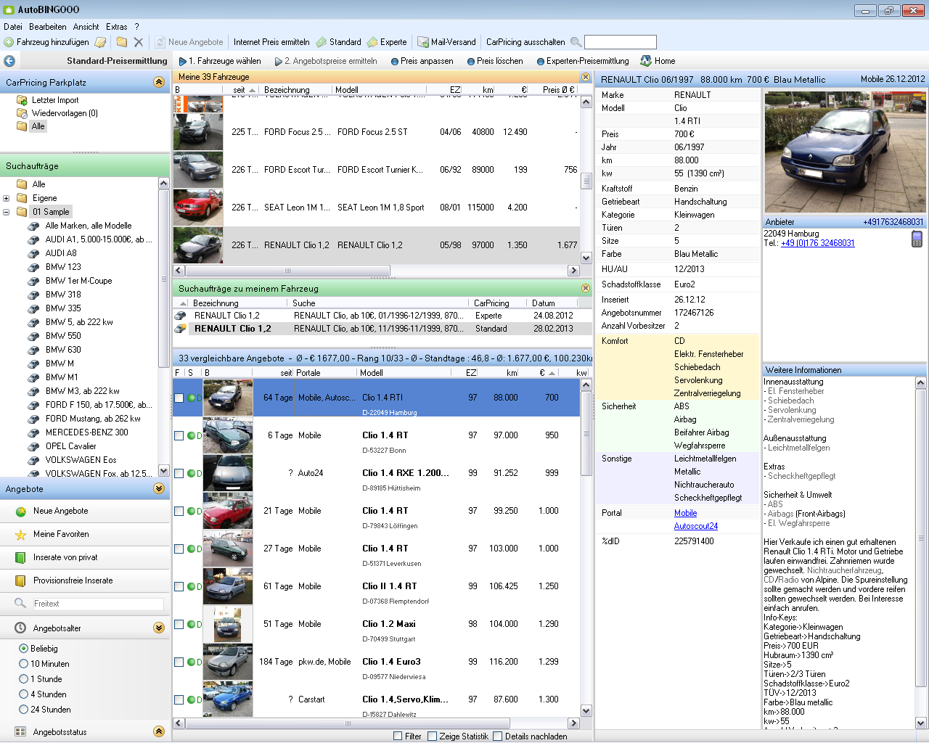Image resolution: width=929 pixels, height=743 pixels.
Task: Click Internet Preis ermitteln button
Action: [271, 42]
